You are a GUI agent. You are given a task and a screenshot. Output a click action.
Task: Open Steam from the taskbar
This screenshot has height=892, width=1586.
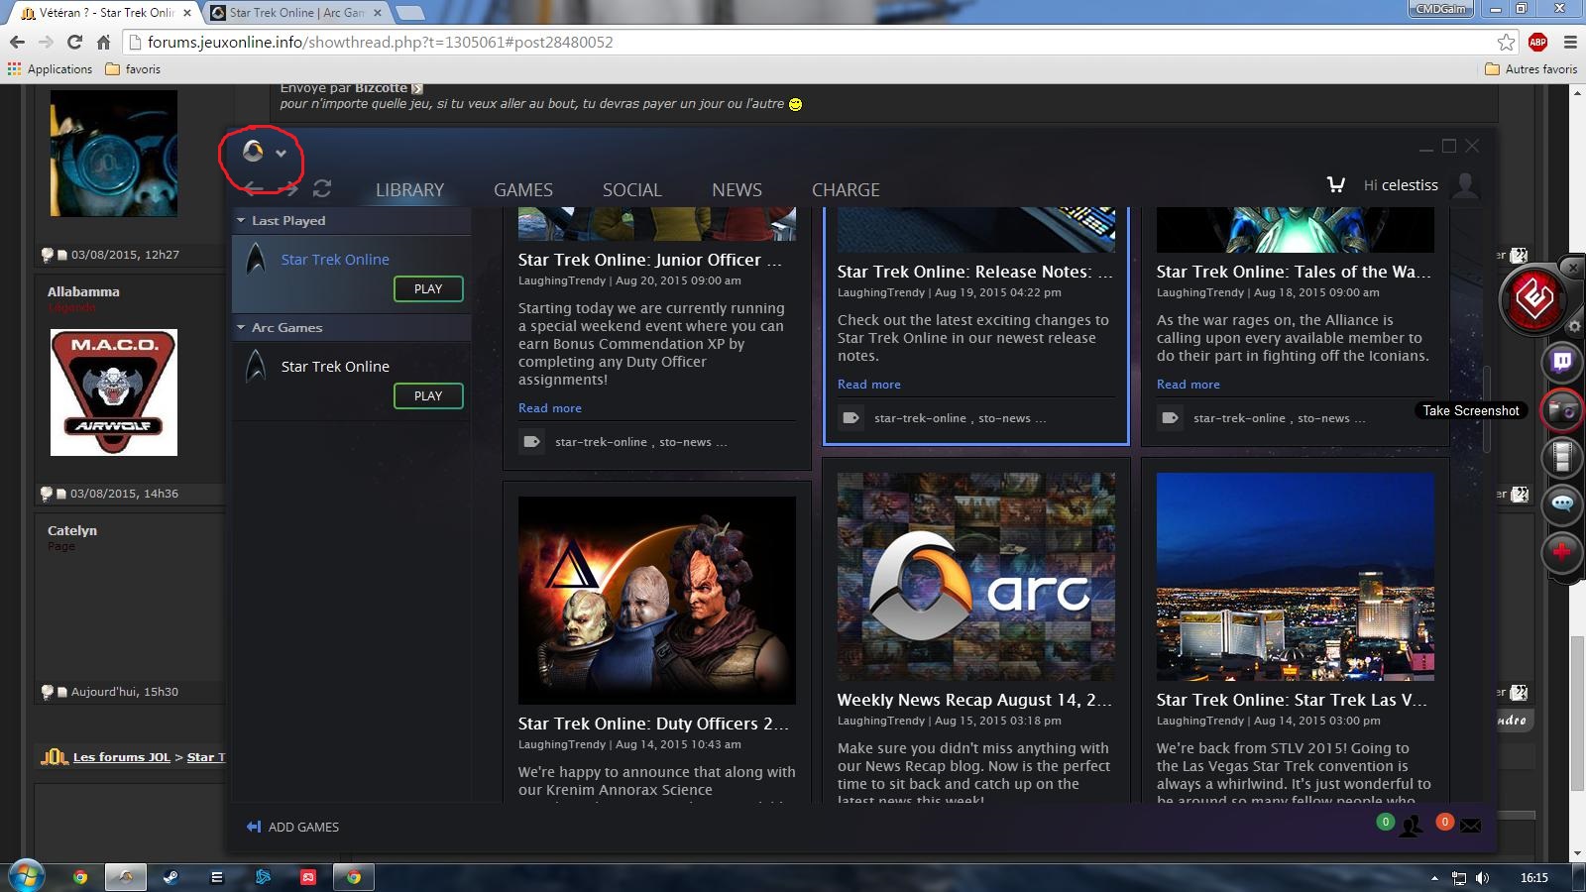[170, 877]
